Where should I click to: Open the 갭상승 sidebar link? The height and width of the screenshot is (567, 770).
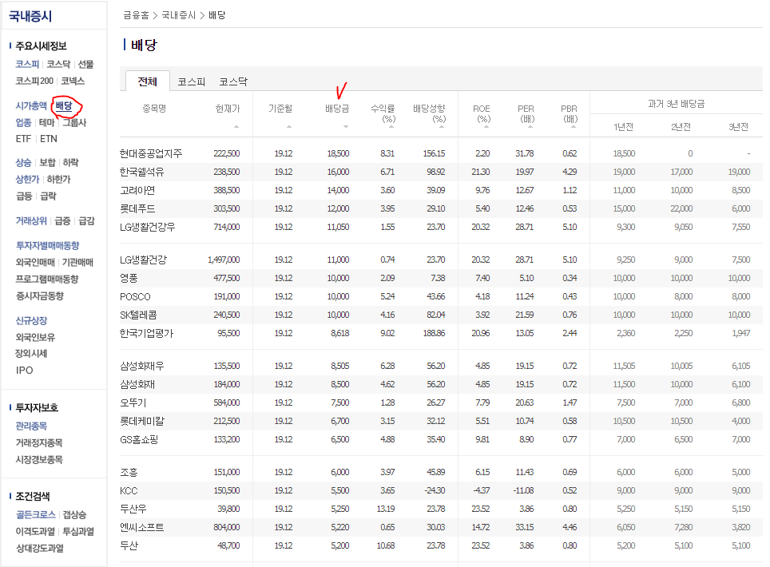pos(74,514)
